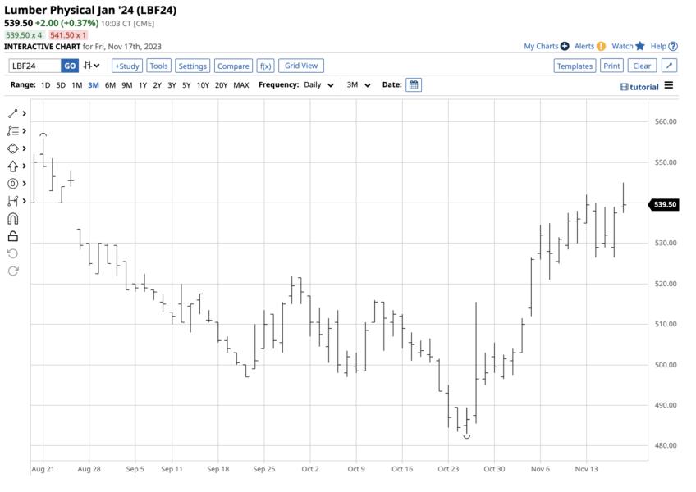Click the redo icon
The height and width of the screenshot is (492, 696).
tap(12, 271)
